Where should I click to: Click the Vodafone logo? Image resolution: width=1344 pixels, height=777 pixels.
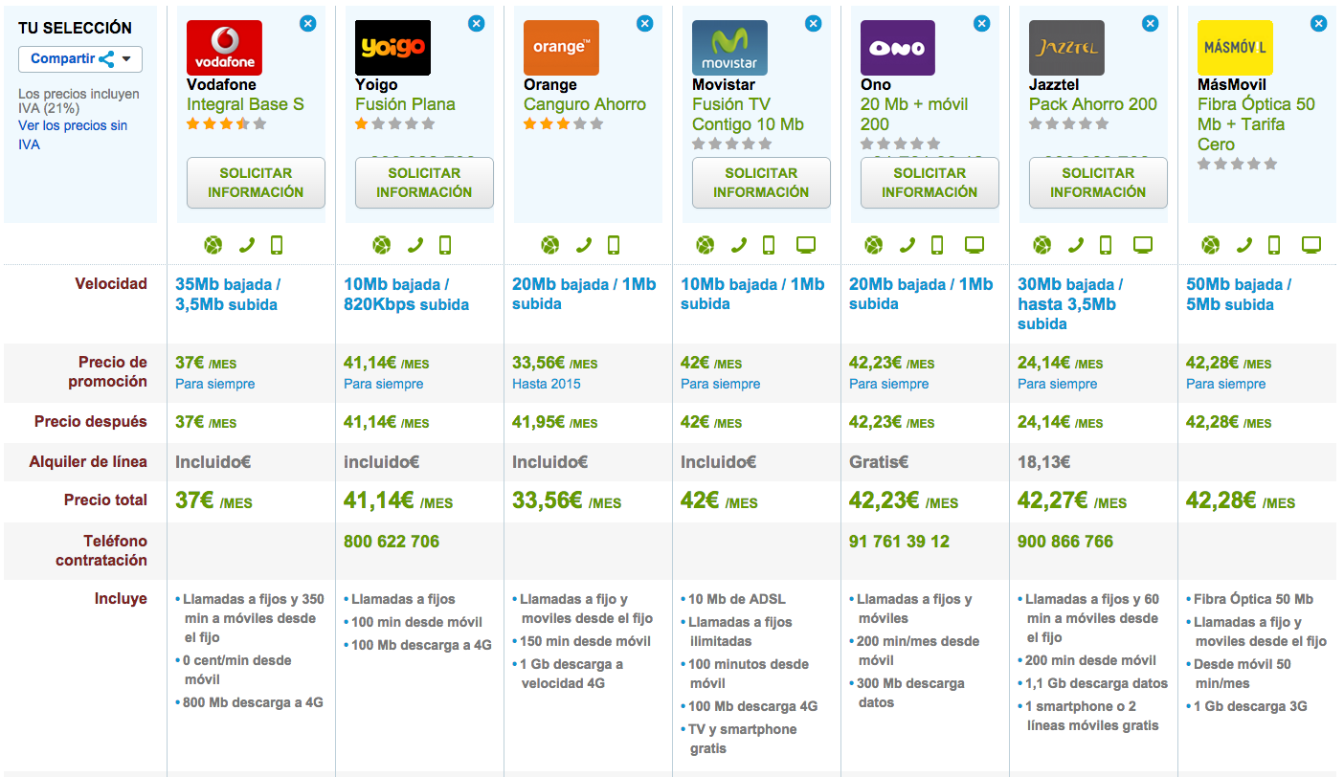coord(224,48)
